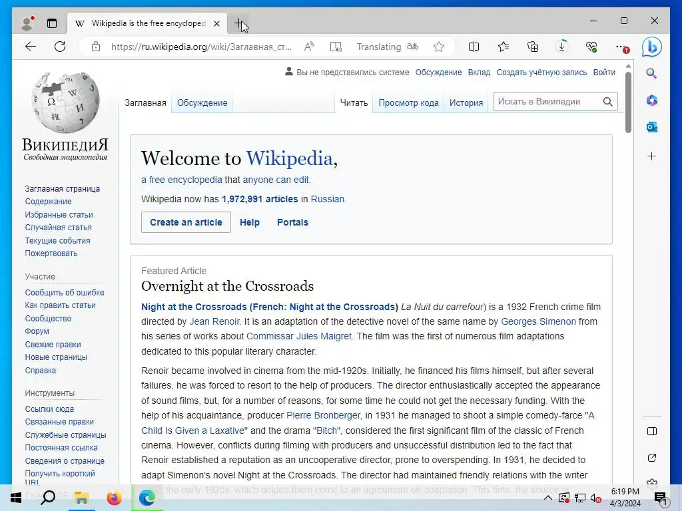Open Georges Simenon link
This screenshot has width=682, height=511.
point(538,321)
